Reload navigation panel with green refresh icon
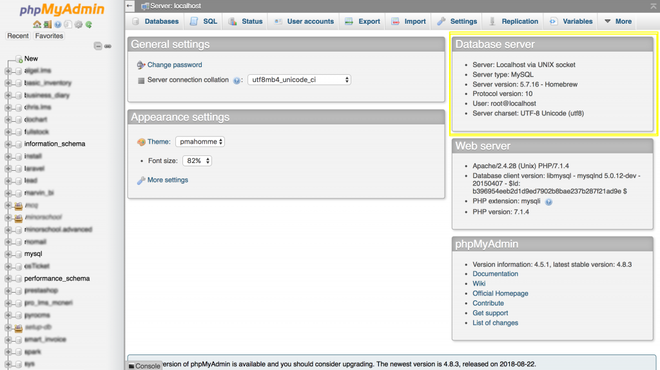Screen dimensions: 660x370 (89, 24)
